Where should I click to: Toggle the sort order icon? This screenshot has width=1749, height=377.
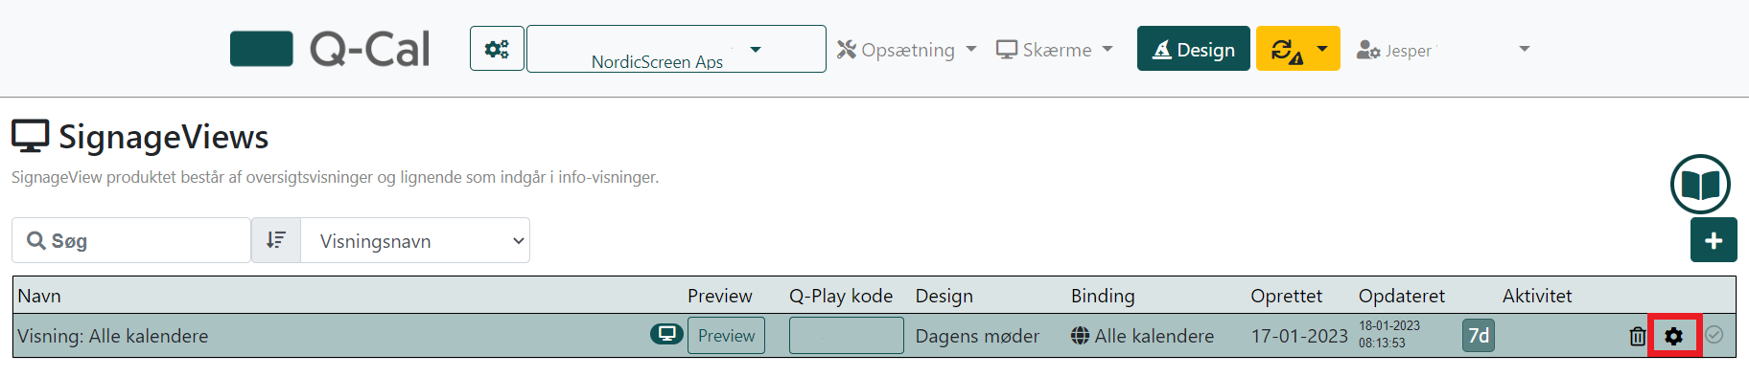[x=276, y=240]
